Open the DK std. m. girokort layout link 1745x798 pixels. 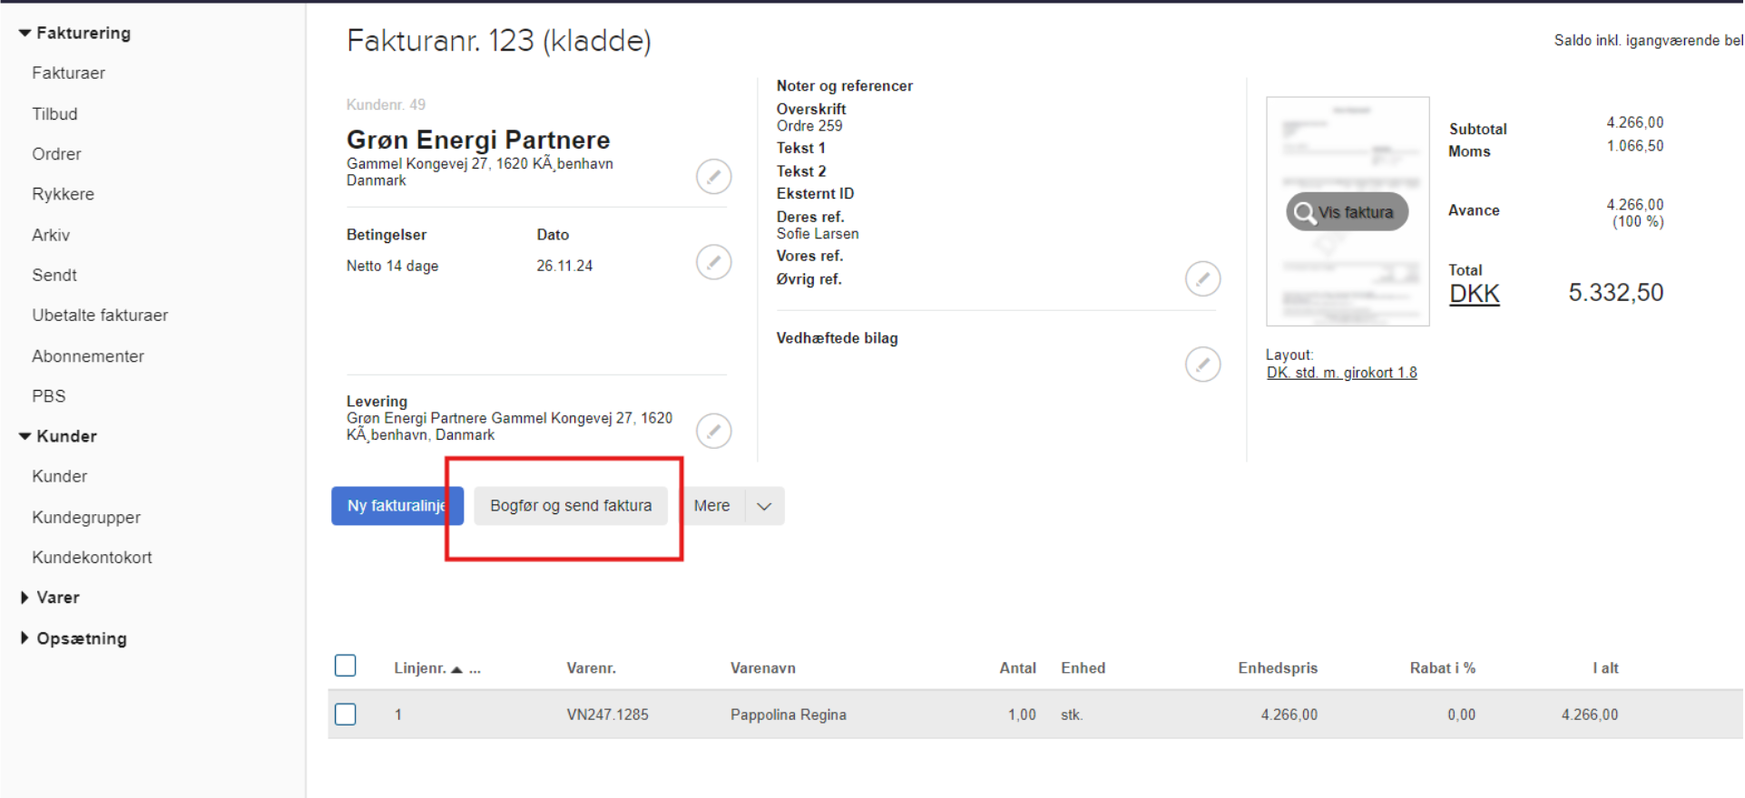point(1341,373)
